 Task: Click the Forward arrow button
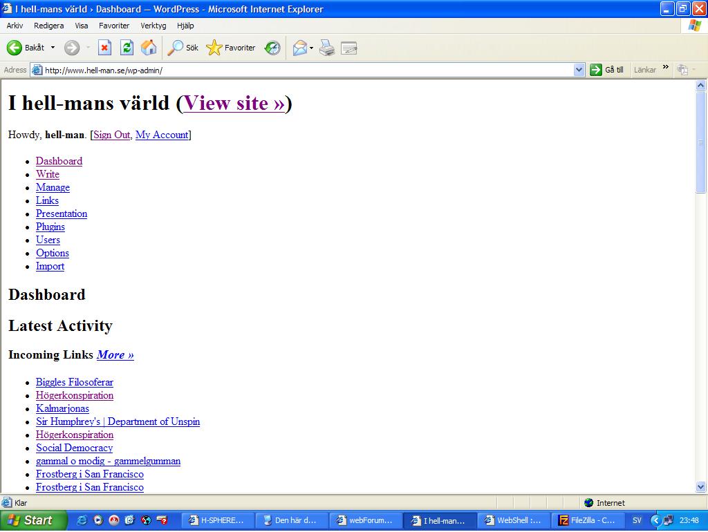[72, 48]
